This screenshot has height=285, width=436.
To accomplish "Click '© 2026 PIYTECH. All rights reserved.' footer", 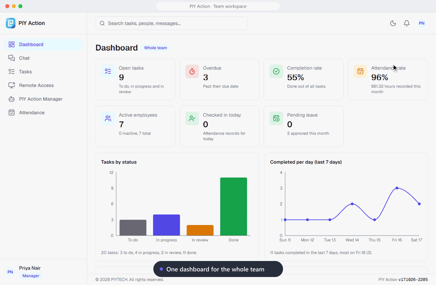I will pyautogui.click(x=129, y=280).
